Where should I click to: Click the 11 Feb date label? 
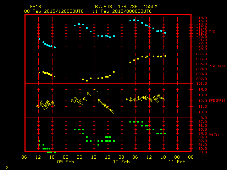pos(177,162)
